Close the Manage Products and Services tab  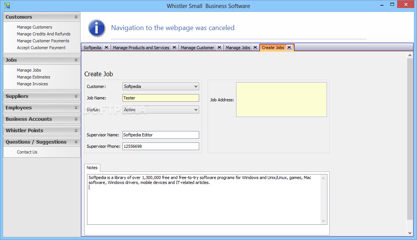174,47
